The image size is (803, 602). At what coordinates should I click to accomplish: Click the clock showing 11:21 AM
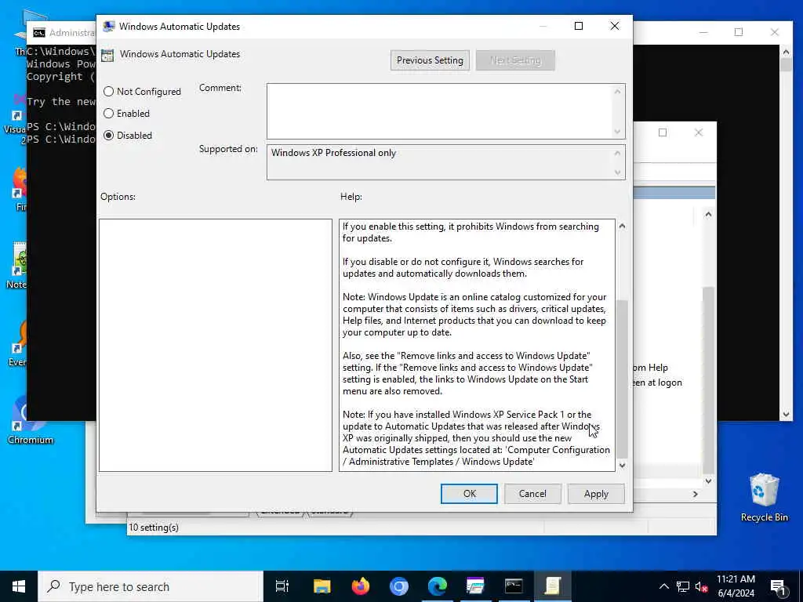pyautogui.click(x=736, y=579)
